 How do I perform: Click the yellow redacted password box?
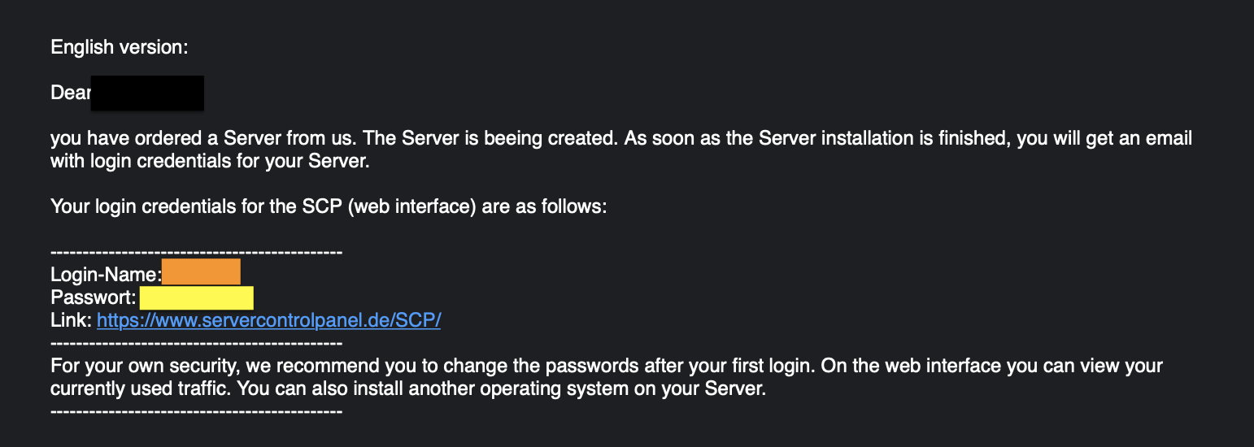197,297
